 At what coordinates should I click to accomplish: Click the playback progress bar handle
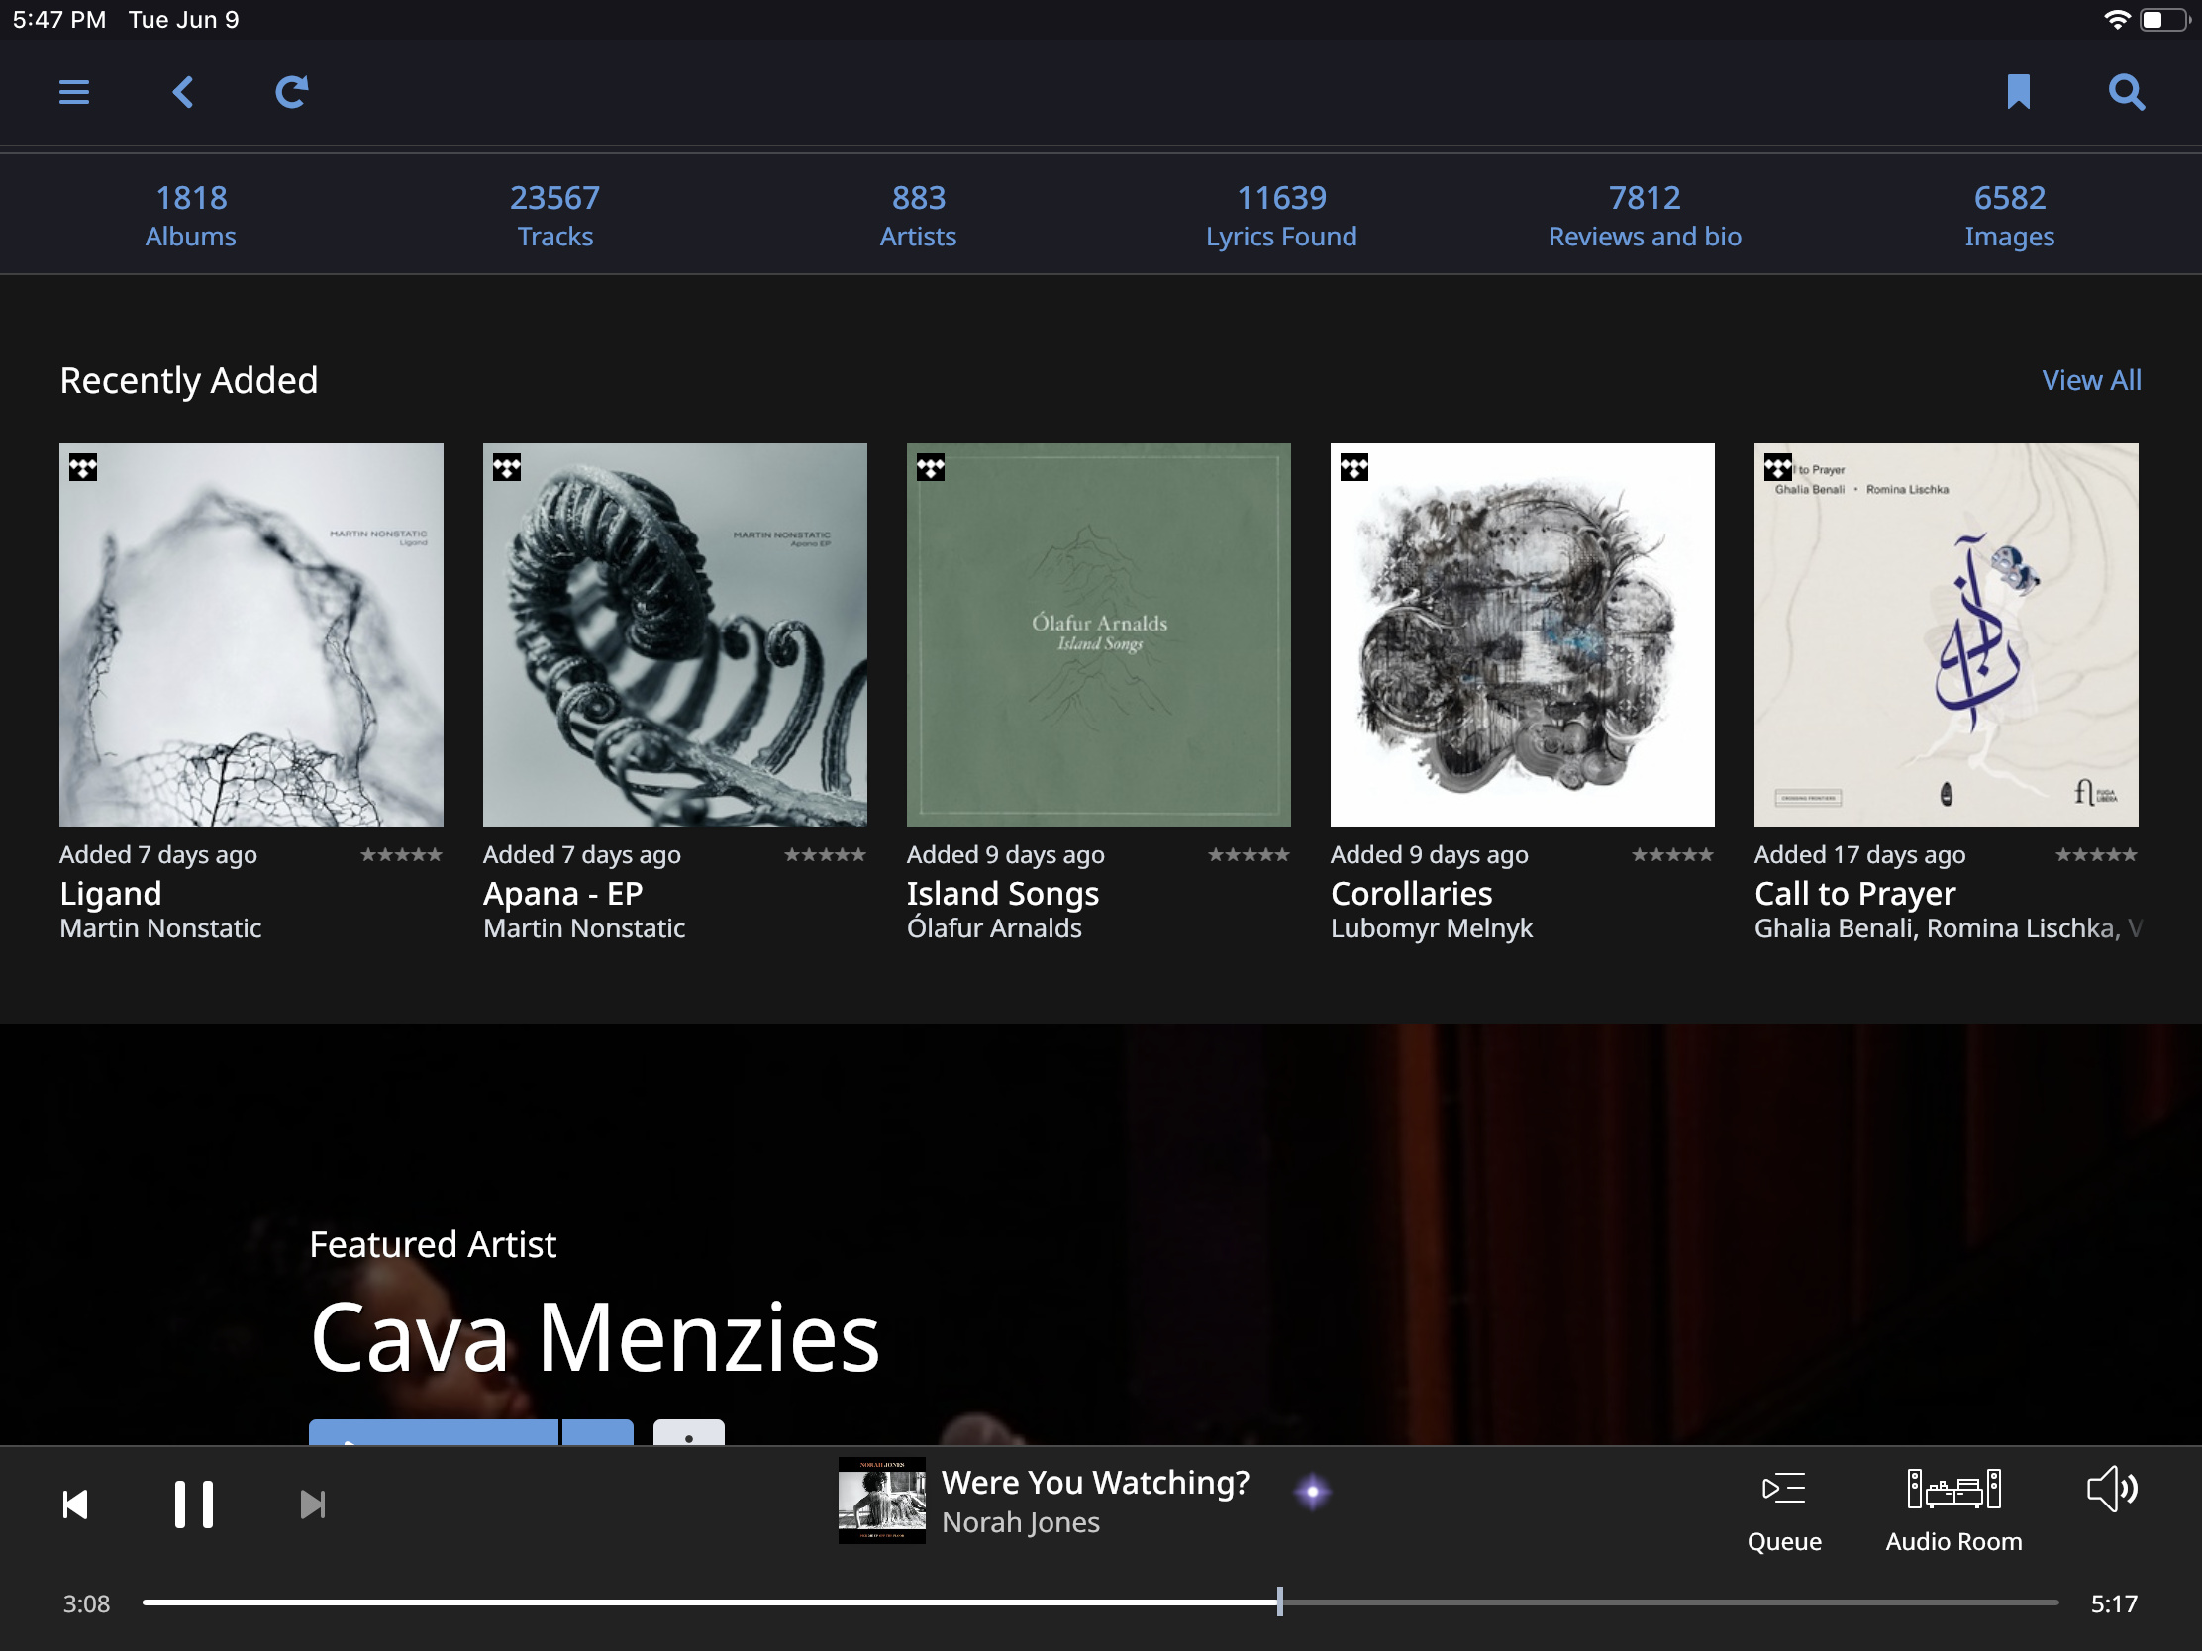(1279, 1602)
